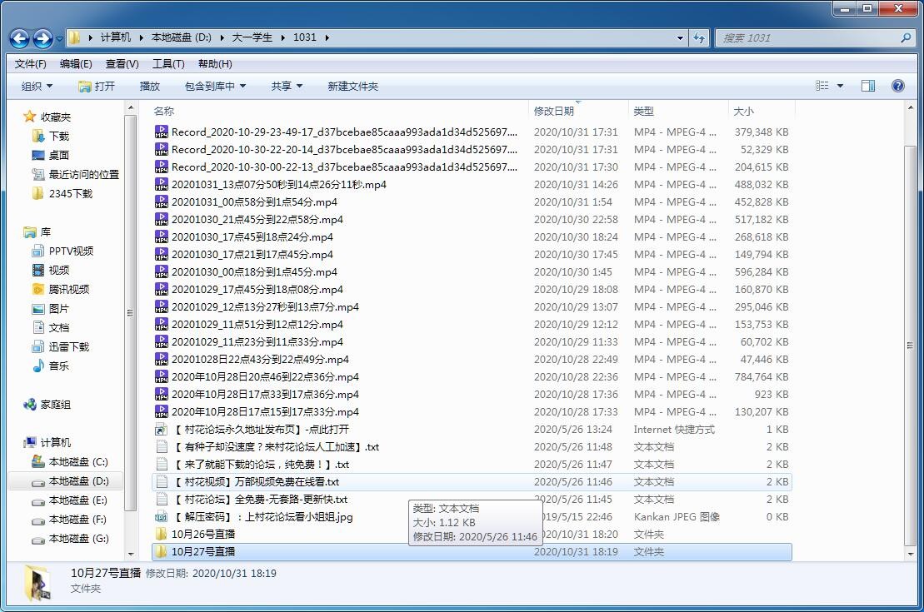Open the 腾讯视频 library in sidebar
This screenshot has height=612, width=924.
coord(37,289)
